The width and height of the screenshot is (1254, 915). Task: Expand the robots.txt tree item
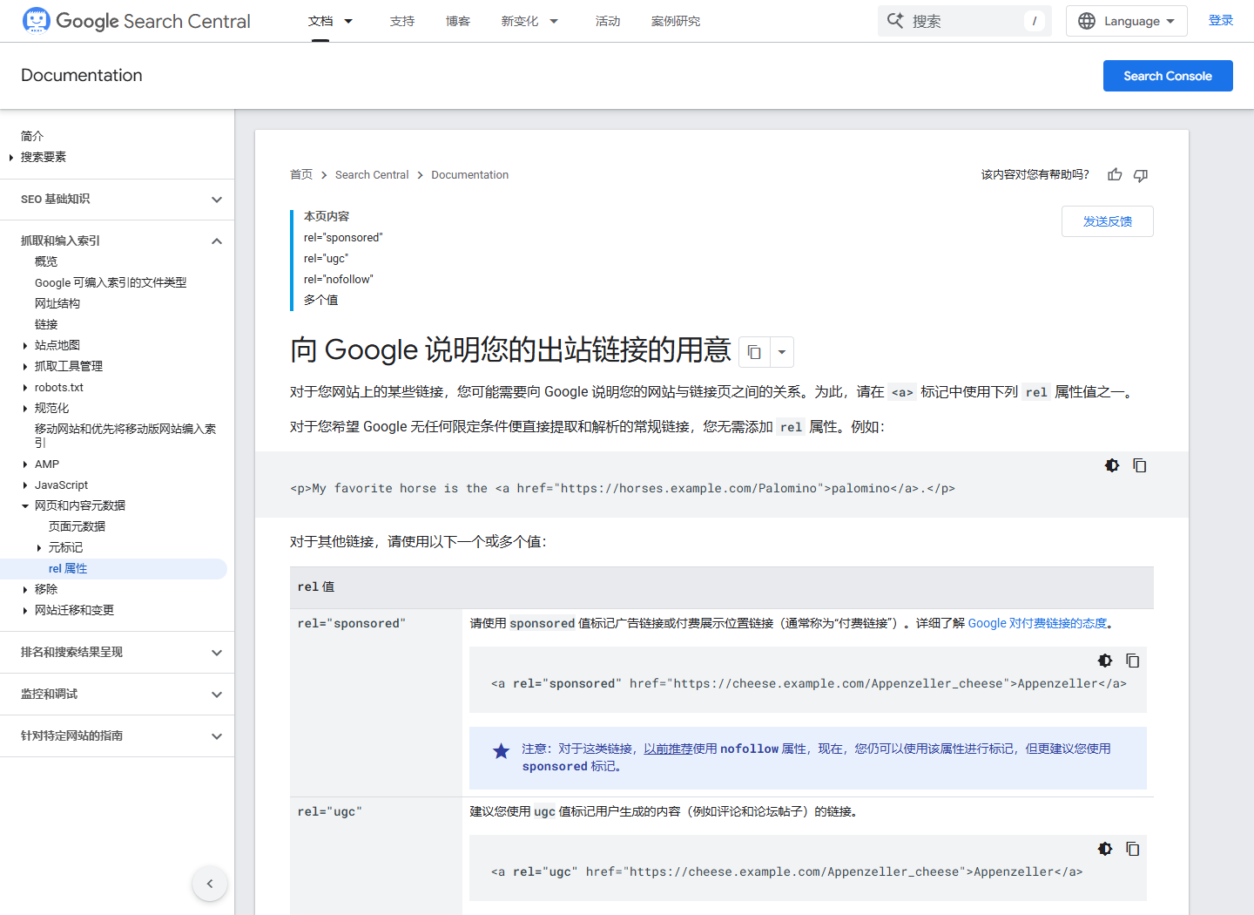point(25,388)
